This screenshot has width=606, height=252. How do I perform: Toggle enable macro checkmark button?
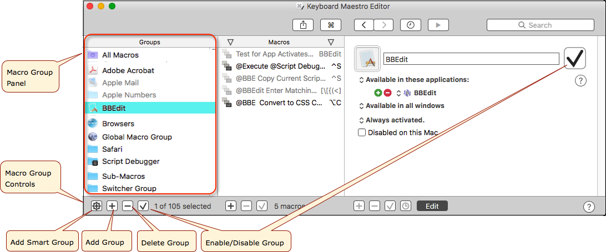coord(262,206)
